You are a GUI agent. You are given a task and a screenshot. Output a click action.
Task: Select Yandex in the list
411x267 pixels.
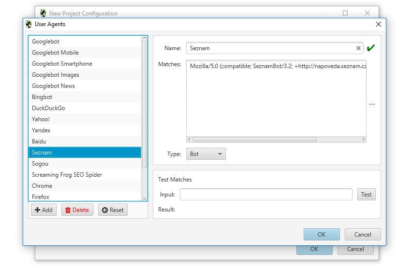click(x=85, y=130)
